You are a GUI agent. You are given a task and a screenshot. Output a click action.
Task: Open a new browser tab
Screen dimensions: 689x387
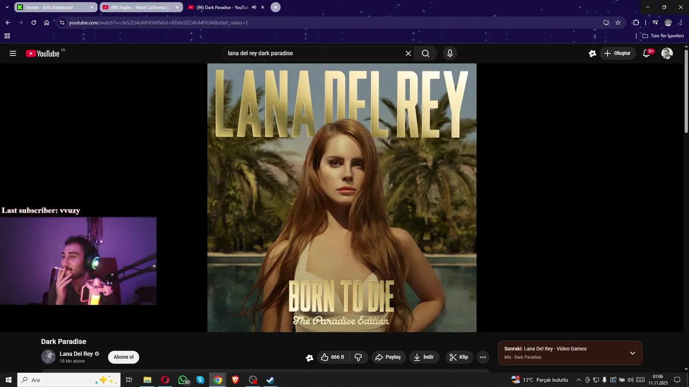[276, 7]
